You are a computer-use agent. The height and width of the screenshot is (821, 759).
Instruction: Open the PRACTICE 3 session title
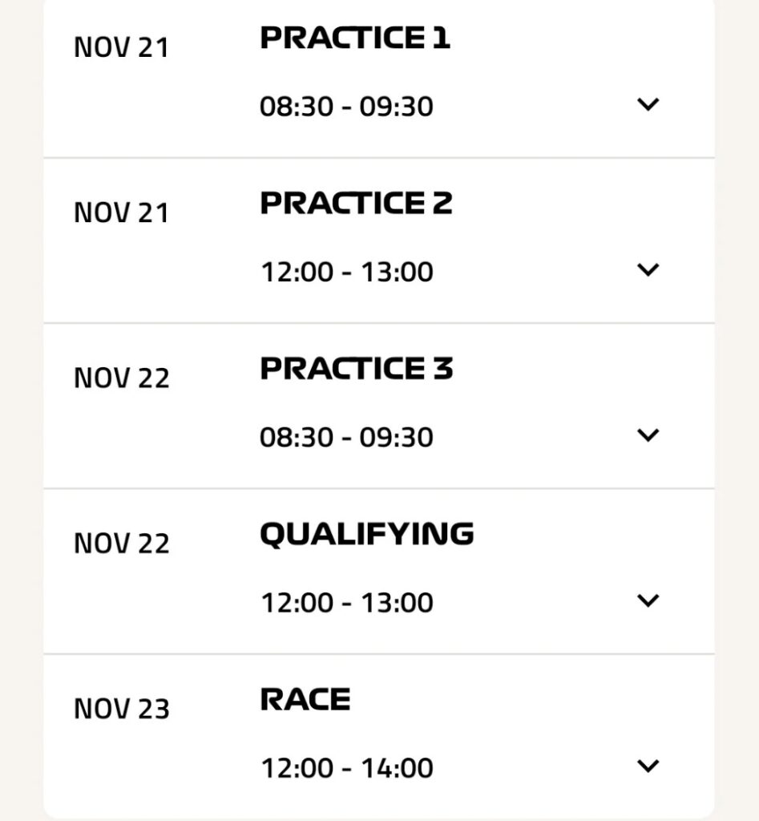click(x=357, y=368)
